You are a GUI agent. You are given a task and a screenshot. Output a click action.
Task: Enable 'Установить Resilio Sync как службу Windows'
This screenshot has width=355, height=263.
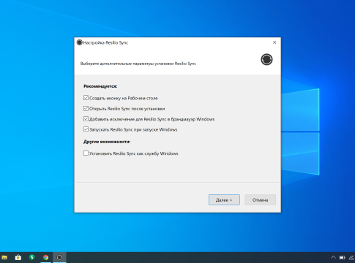click(x=86, y=153)
